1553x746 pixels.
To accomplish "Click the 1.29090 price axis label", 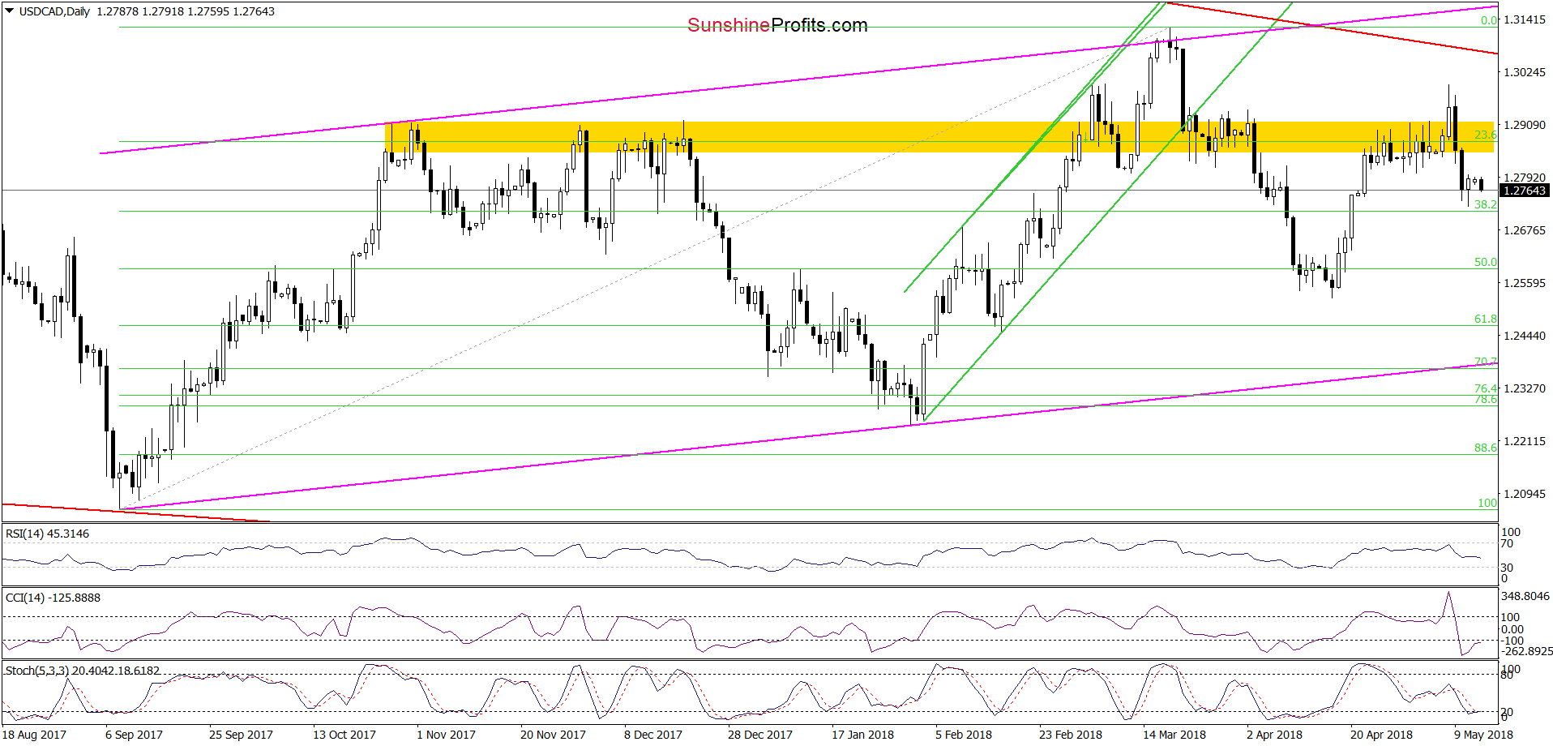I will (x=1525, y=125).
